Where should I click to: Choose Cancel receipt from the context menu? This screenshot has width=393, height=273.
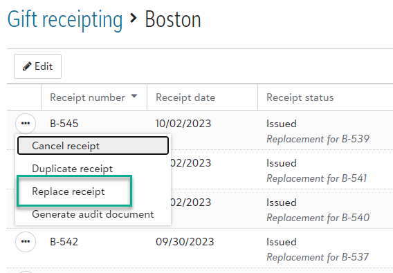(x=93, y=146)
